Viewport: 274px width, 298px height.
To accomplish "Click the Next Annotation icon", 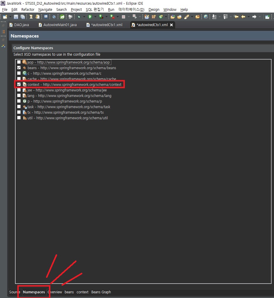I will click(214, 17).
